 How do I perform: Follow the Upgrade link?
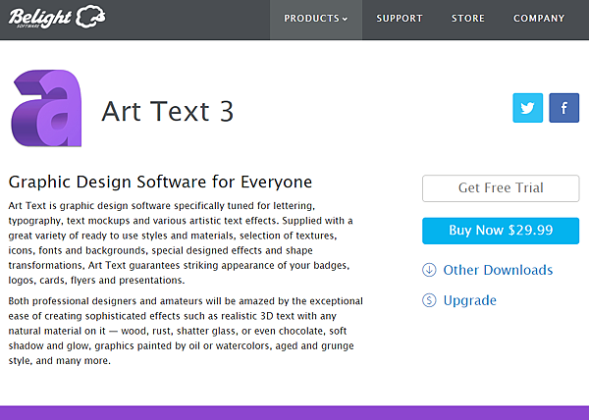coord(469,300)
